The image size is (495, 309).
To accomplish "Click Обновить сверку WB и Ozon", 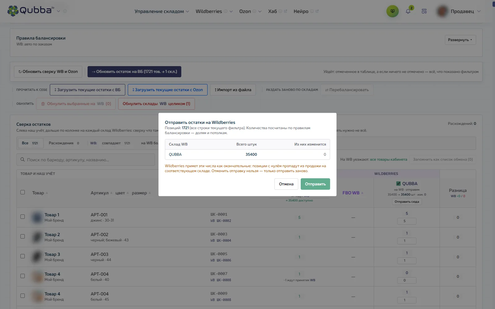I will [48, 72].
